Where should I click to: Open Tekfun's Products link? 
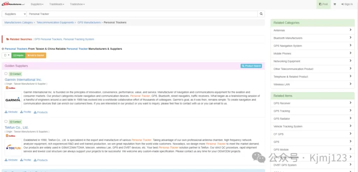tap(41, 160)
